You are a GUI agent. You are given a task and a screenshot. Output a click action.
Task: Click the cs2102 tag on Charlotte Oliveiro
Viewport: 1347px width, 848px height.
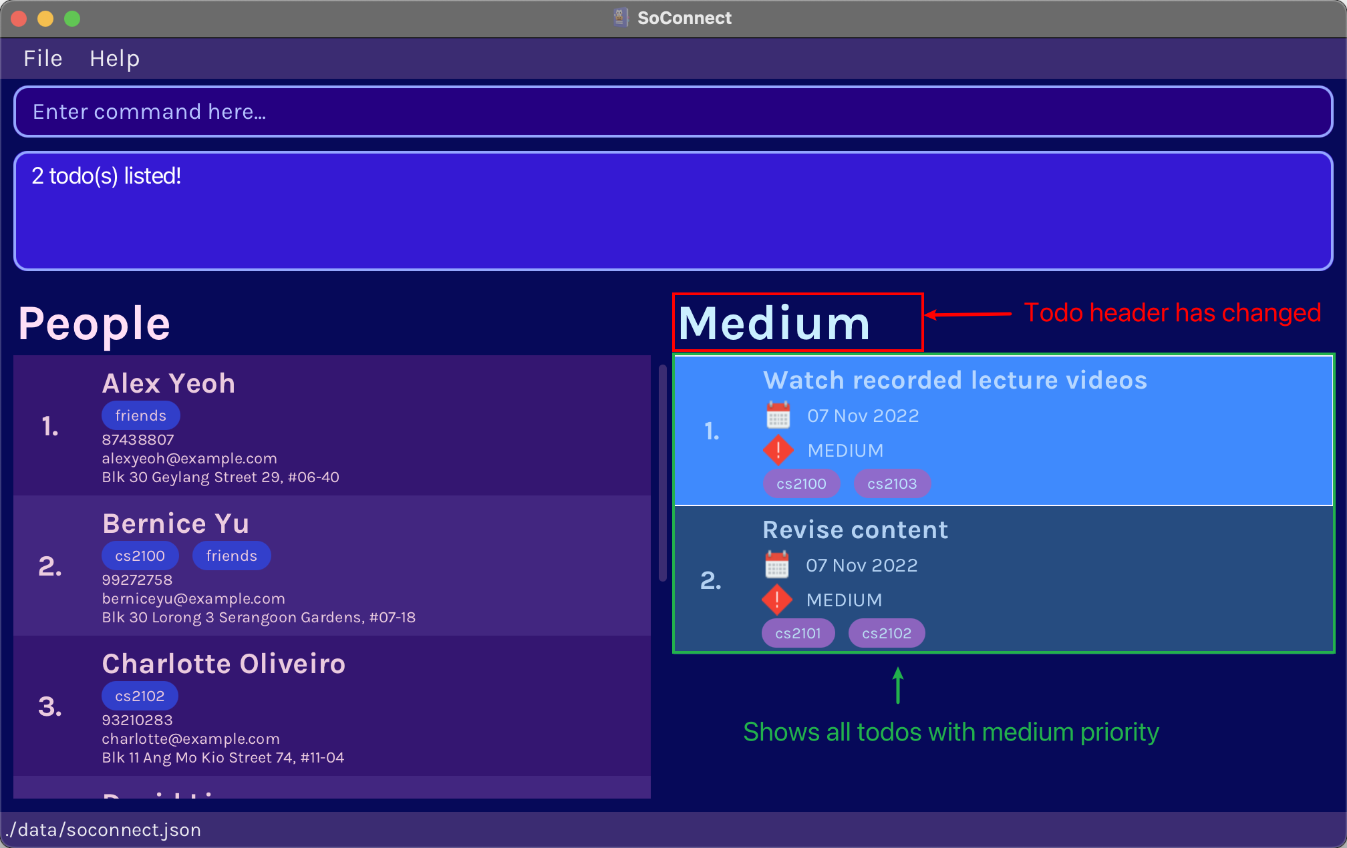pyautogui.click(x=139, y=696)
